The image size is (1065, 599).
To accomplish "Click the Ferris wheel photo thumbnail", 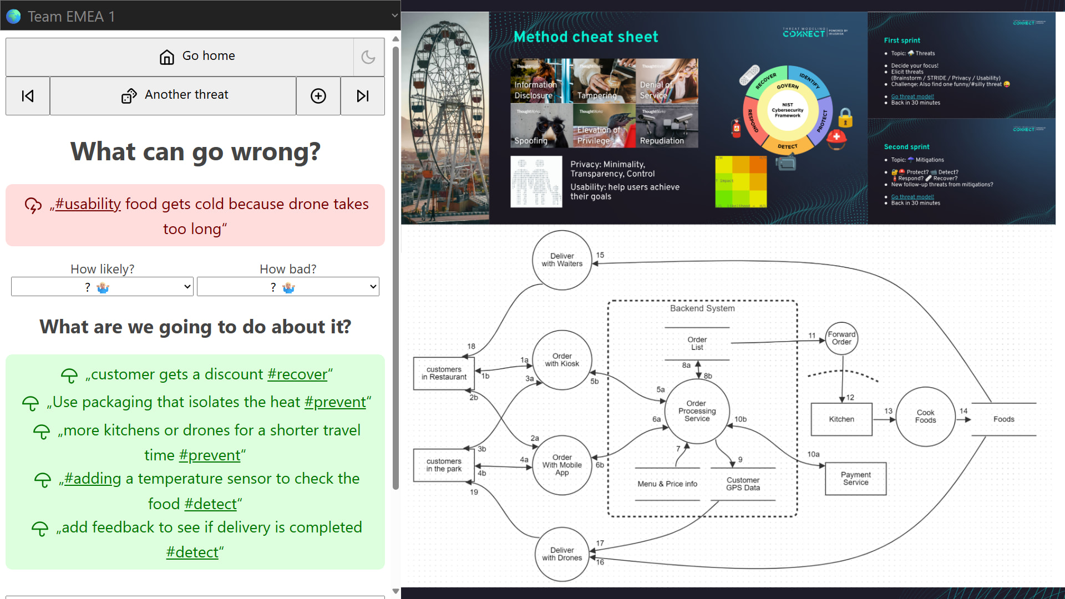I will (445, 118).
